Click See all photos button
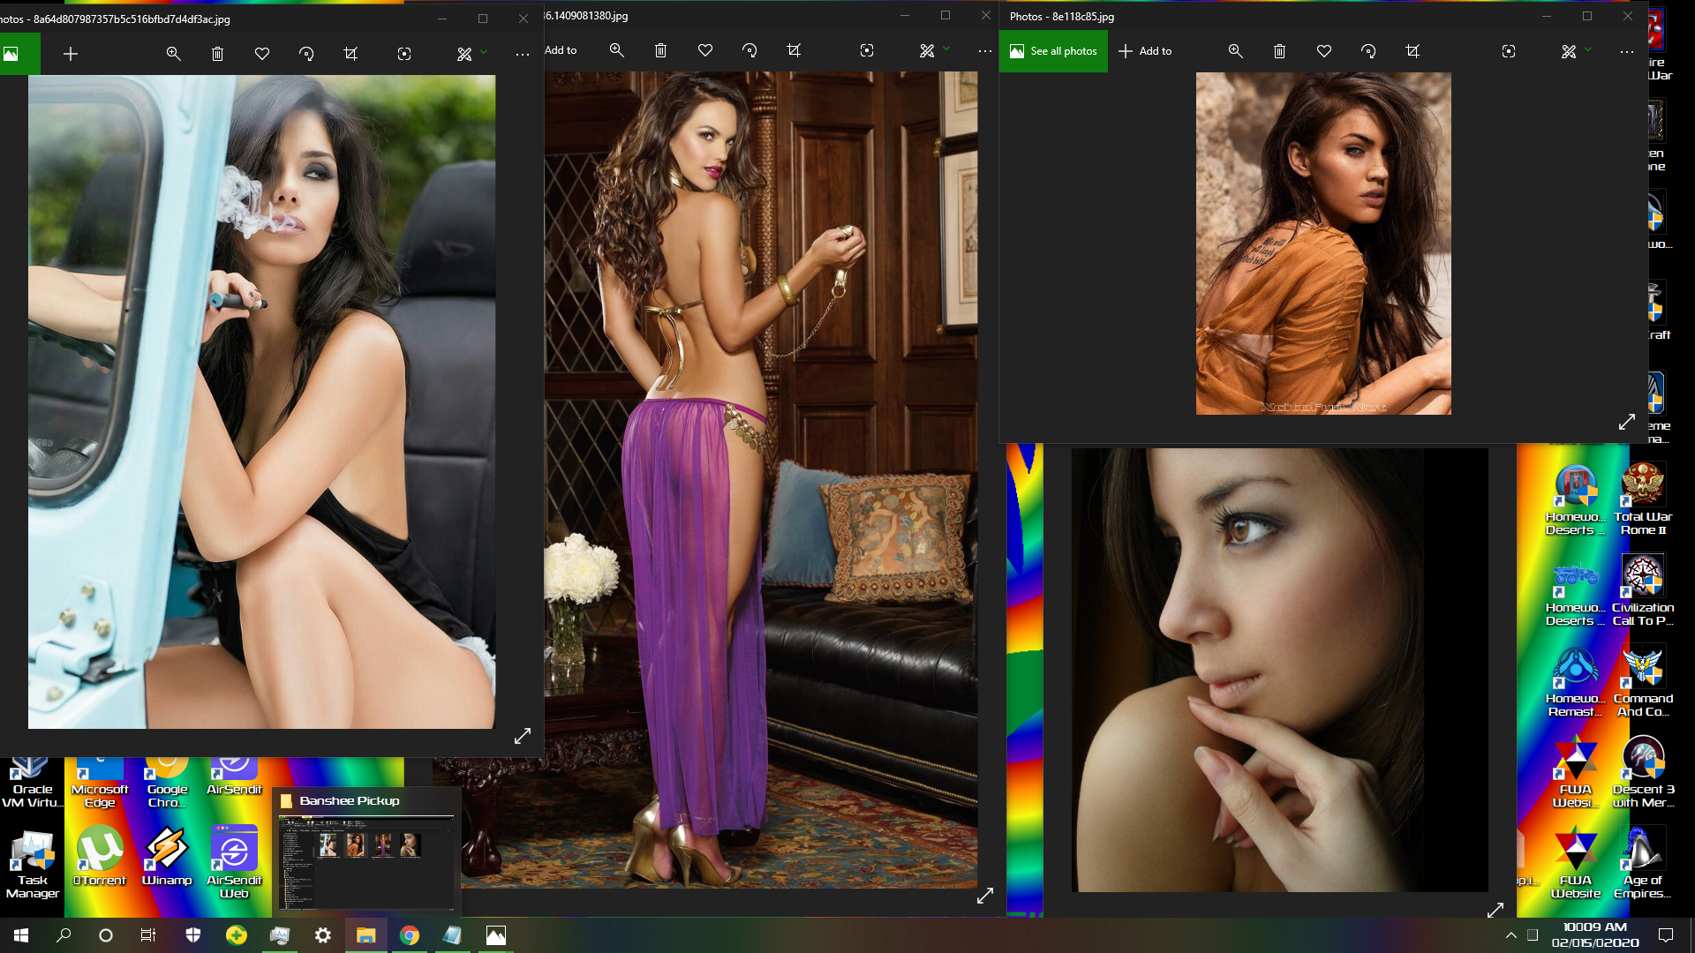The image size is (1695, 953). pos(1053,51)
